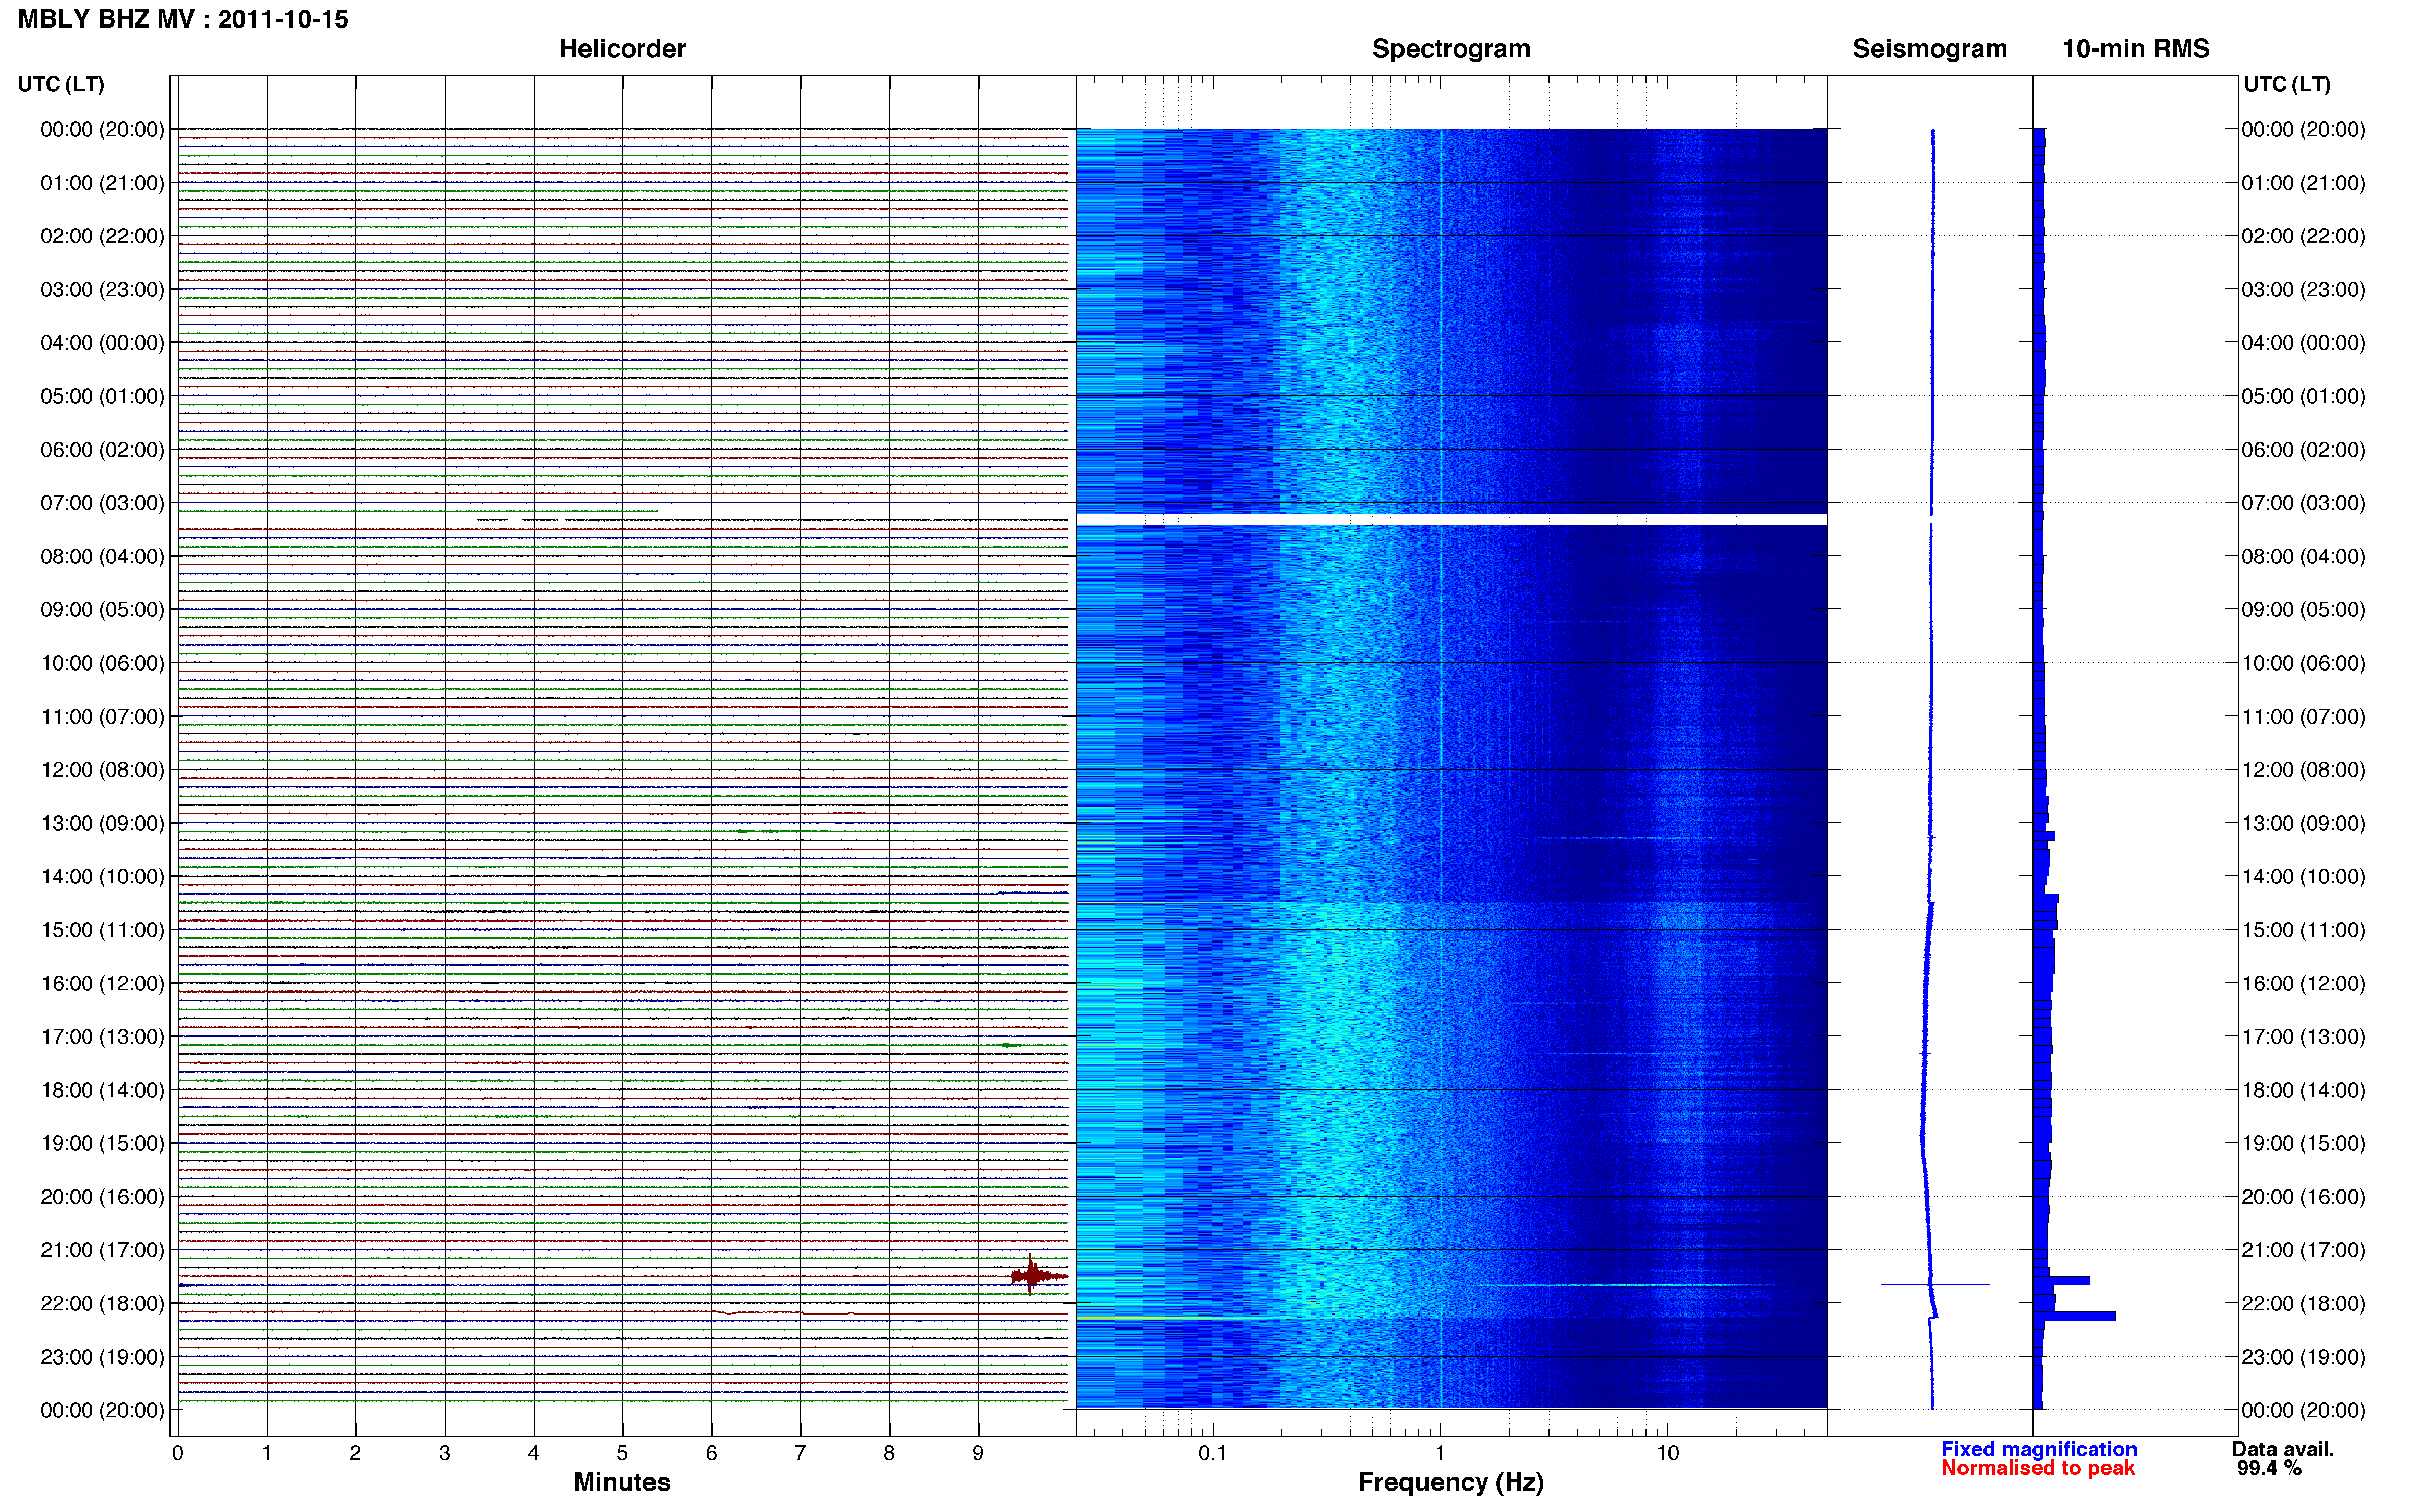Select the Seismogram panel heading
Image resolution: width=2420 pixels, height=1512 pixels.
point(1929,49)
